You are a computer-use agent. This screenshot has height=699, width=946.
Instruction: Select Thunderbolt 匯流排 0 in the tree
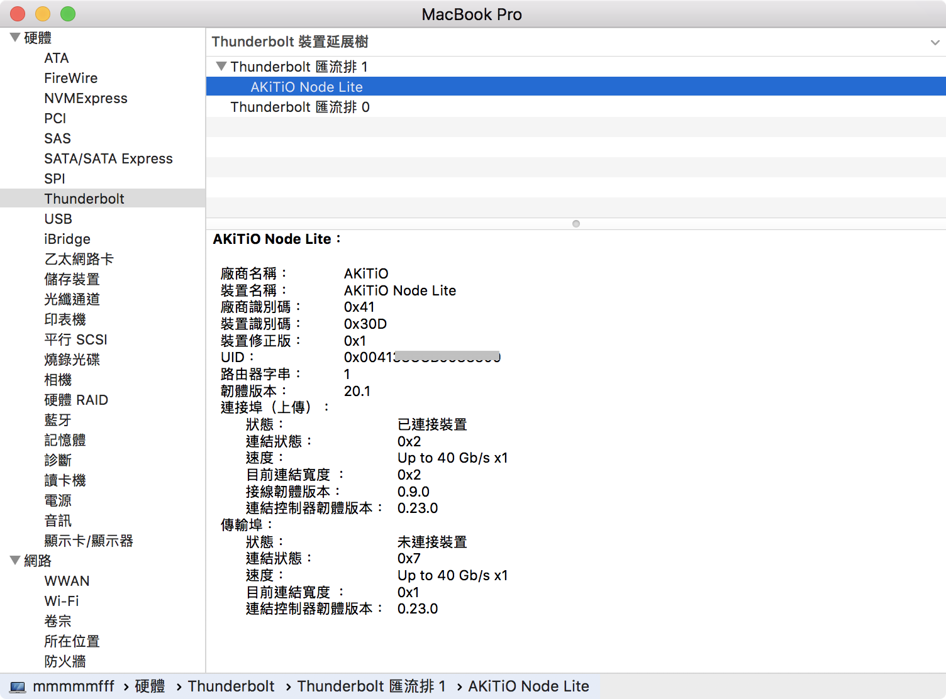299,107
